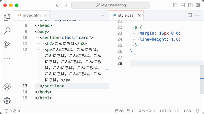204x114 pixels.
Task: Open the Search view in activity bar
Action: pos(7,31)
